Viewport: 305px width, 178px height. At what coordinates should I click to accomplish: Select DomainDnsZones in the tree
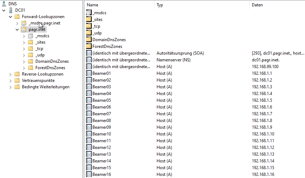(x=52, y=61)
